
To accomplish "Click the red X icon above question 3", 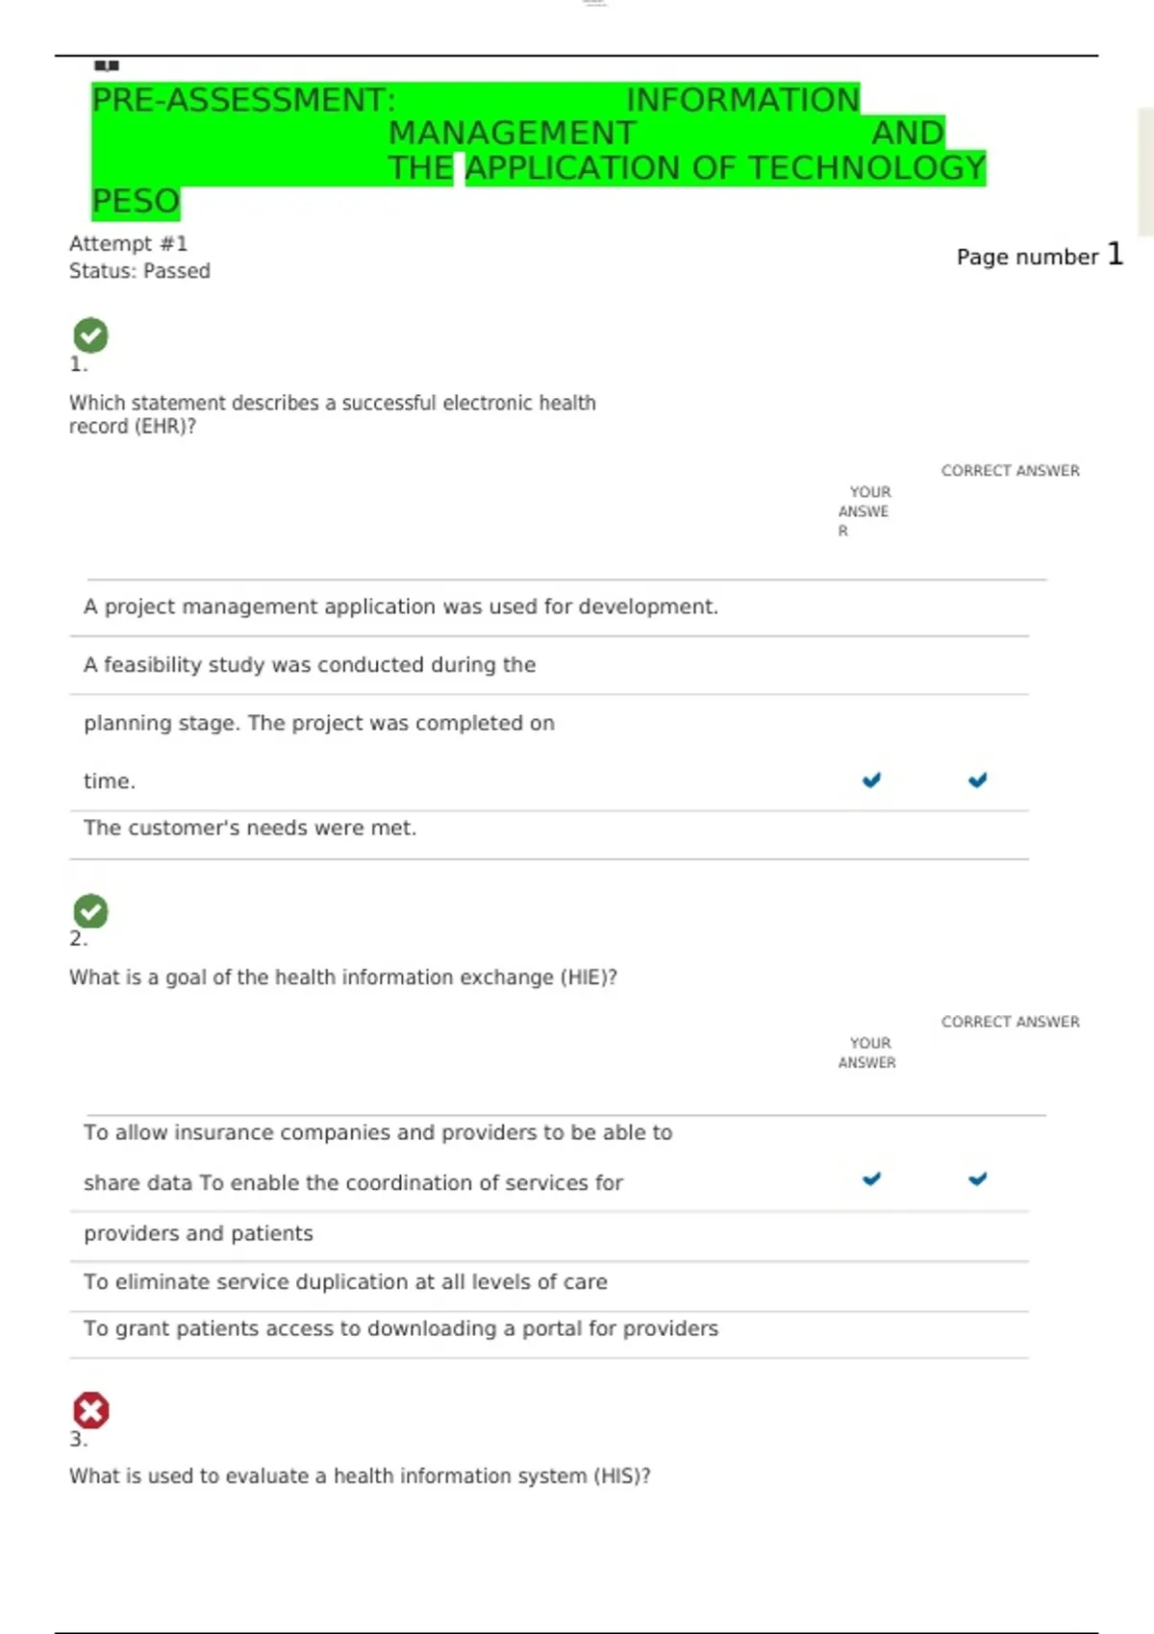I will click(91, 1410).
